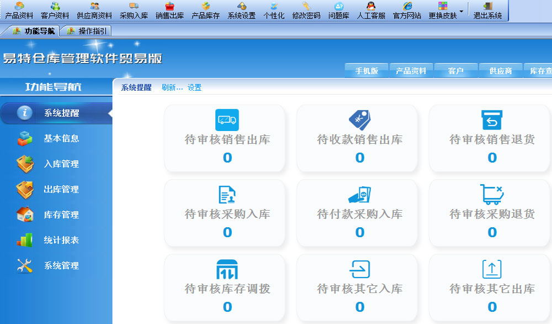Expand 库存管理 sidebar section
This screenshot has height=324, width=552.
[x=61, y=215]
